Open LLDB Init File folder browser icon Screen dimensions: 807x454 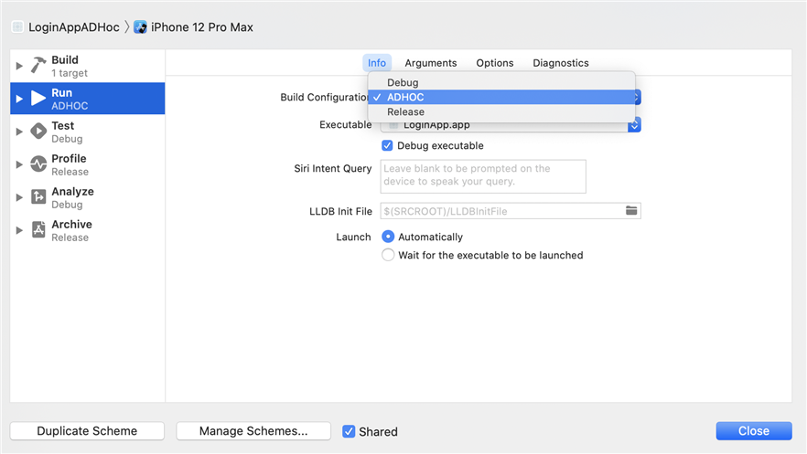(x=631, y=211)
